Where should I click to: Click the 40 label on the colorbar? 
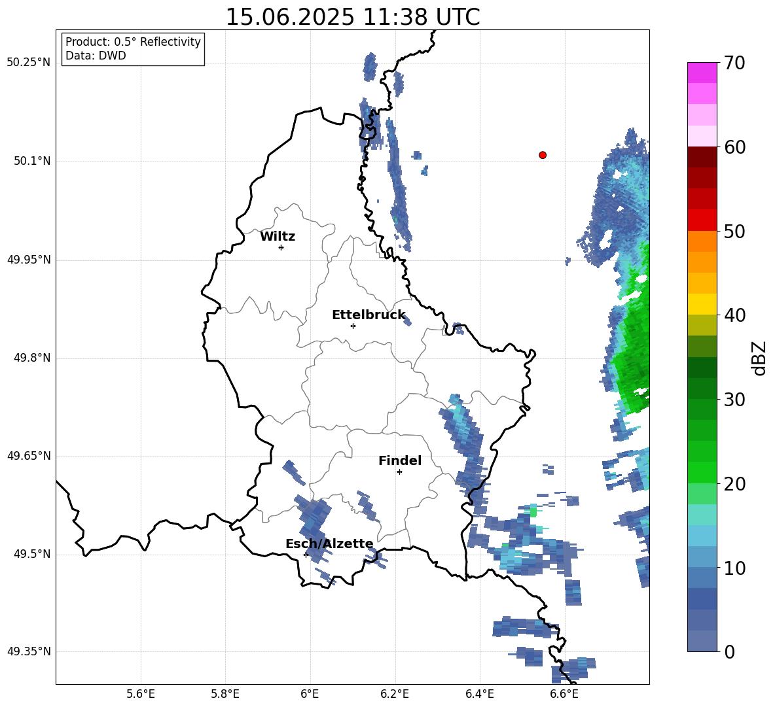click(734, 315)
